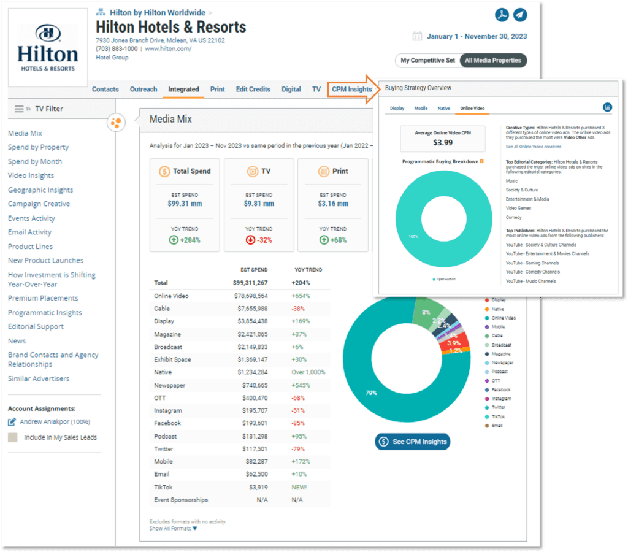The image size is (628, 552).
Task: Open Premium Placements in sidebar
Action: tap(43, 298)
